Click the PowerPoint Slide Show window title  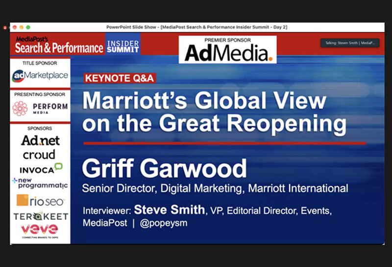197,27
